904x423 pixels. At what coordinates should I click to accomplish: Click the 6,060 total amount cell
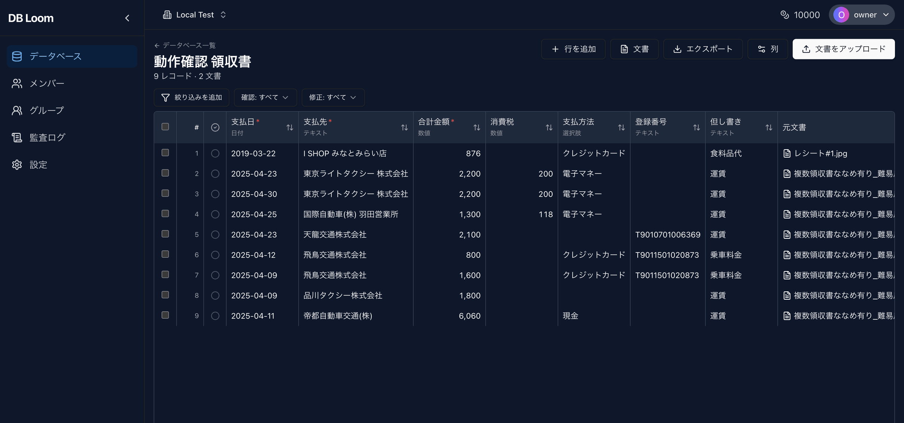(449, 316)
